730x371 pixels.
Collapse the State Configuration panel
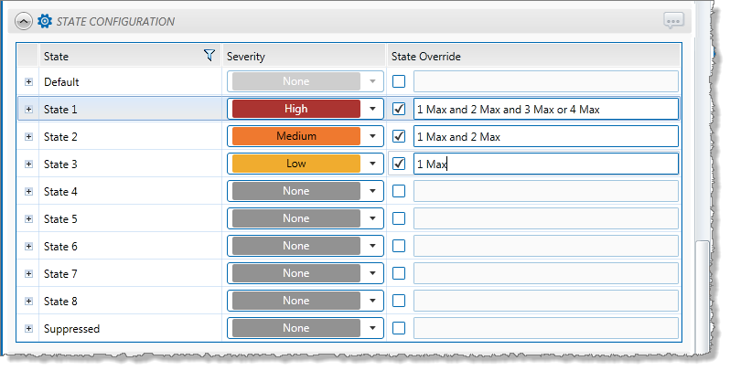[22, 20]
